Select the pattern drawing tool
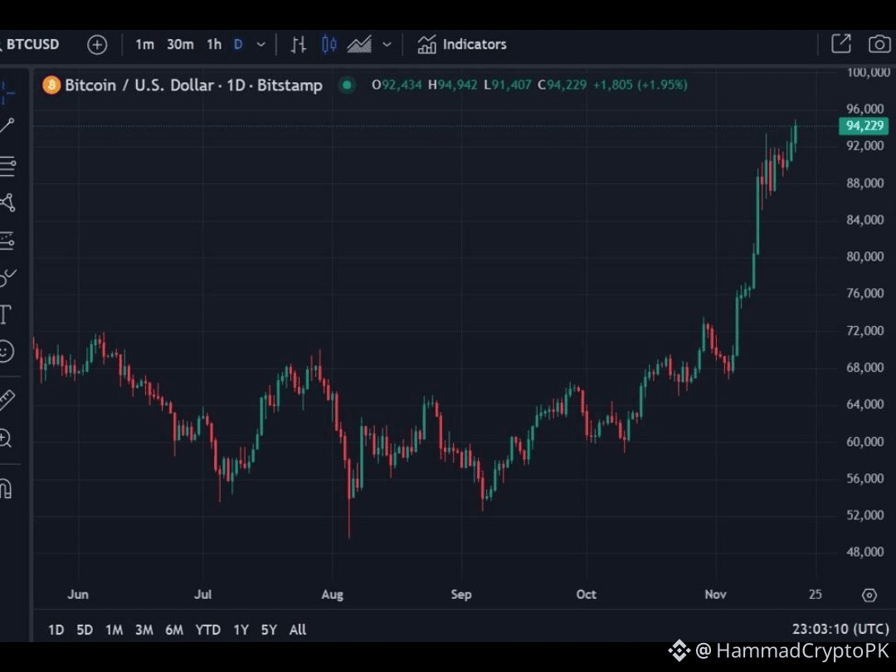The width and height of the screenshot is (896, 672). point(7,203)
